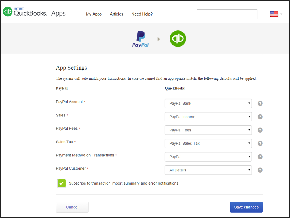
Task: Click the green QuickBooks circle icon
Action: (x=178, y=39)
